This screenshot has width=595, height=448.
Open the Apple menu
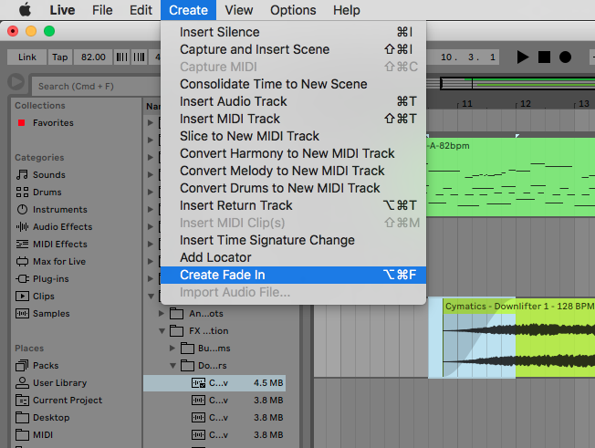coord(25,10)
